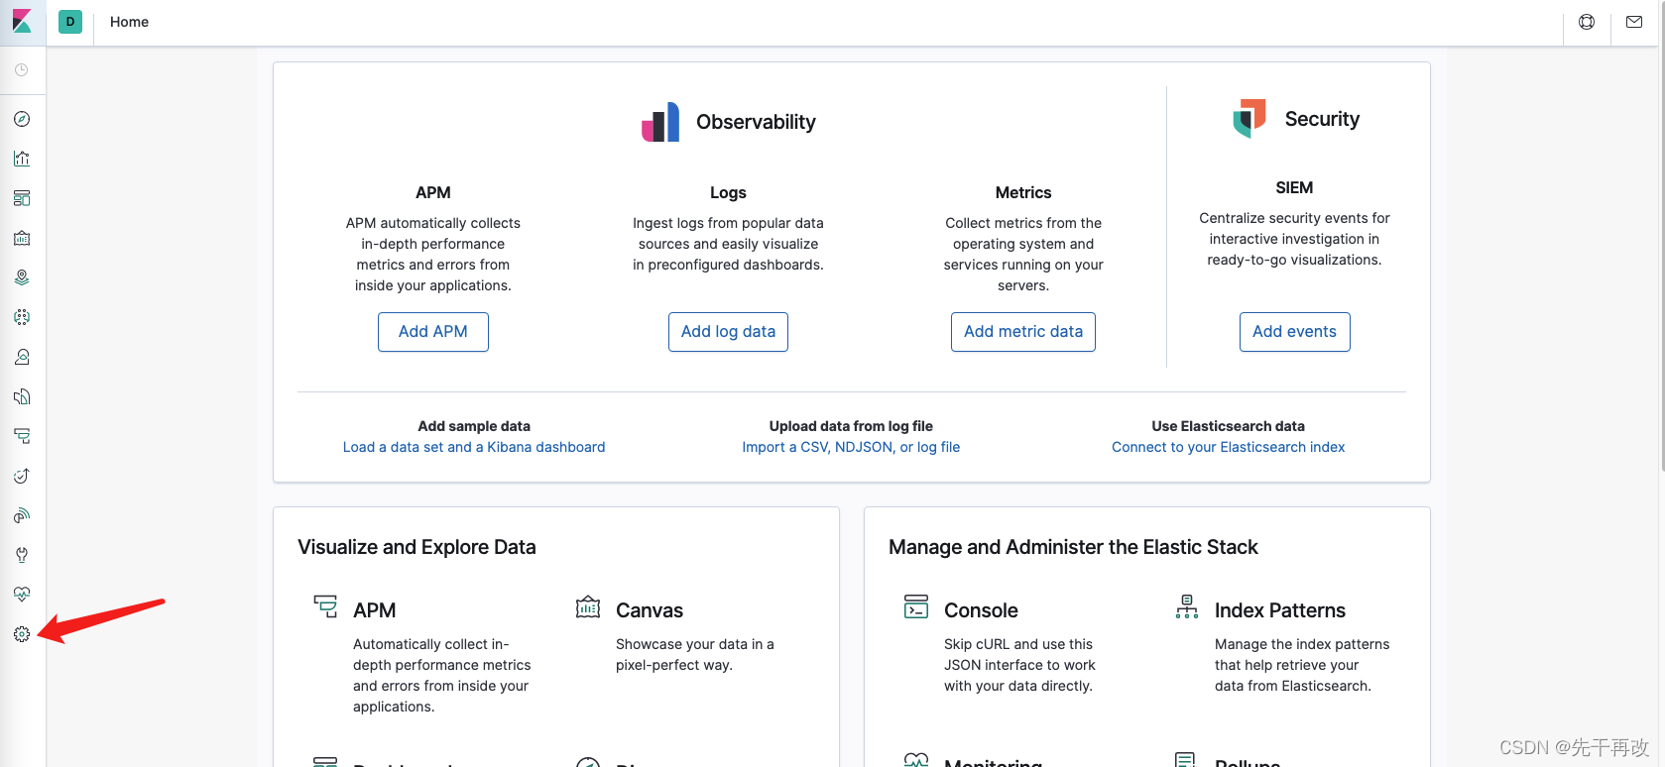
Task: Click the Add metric data button
Action: (x=1023, y=332)
